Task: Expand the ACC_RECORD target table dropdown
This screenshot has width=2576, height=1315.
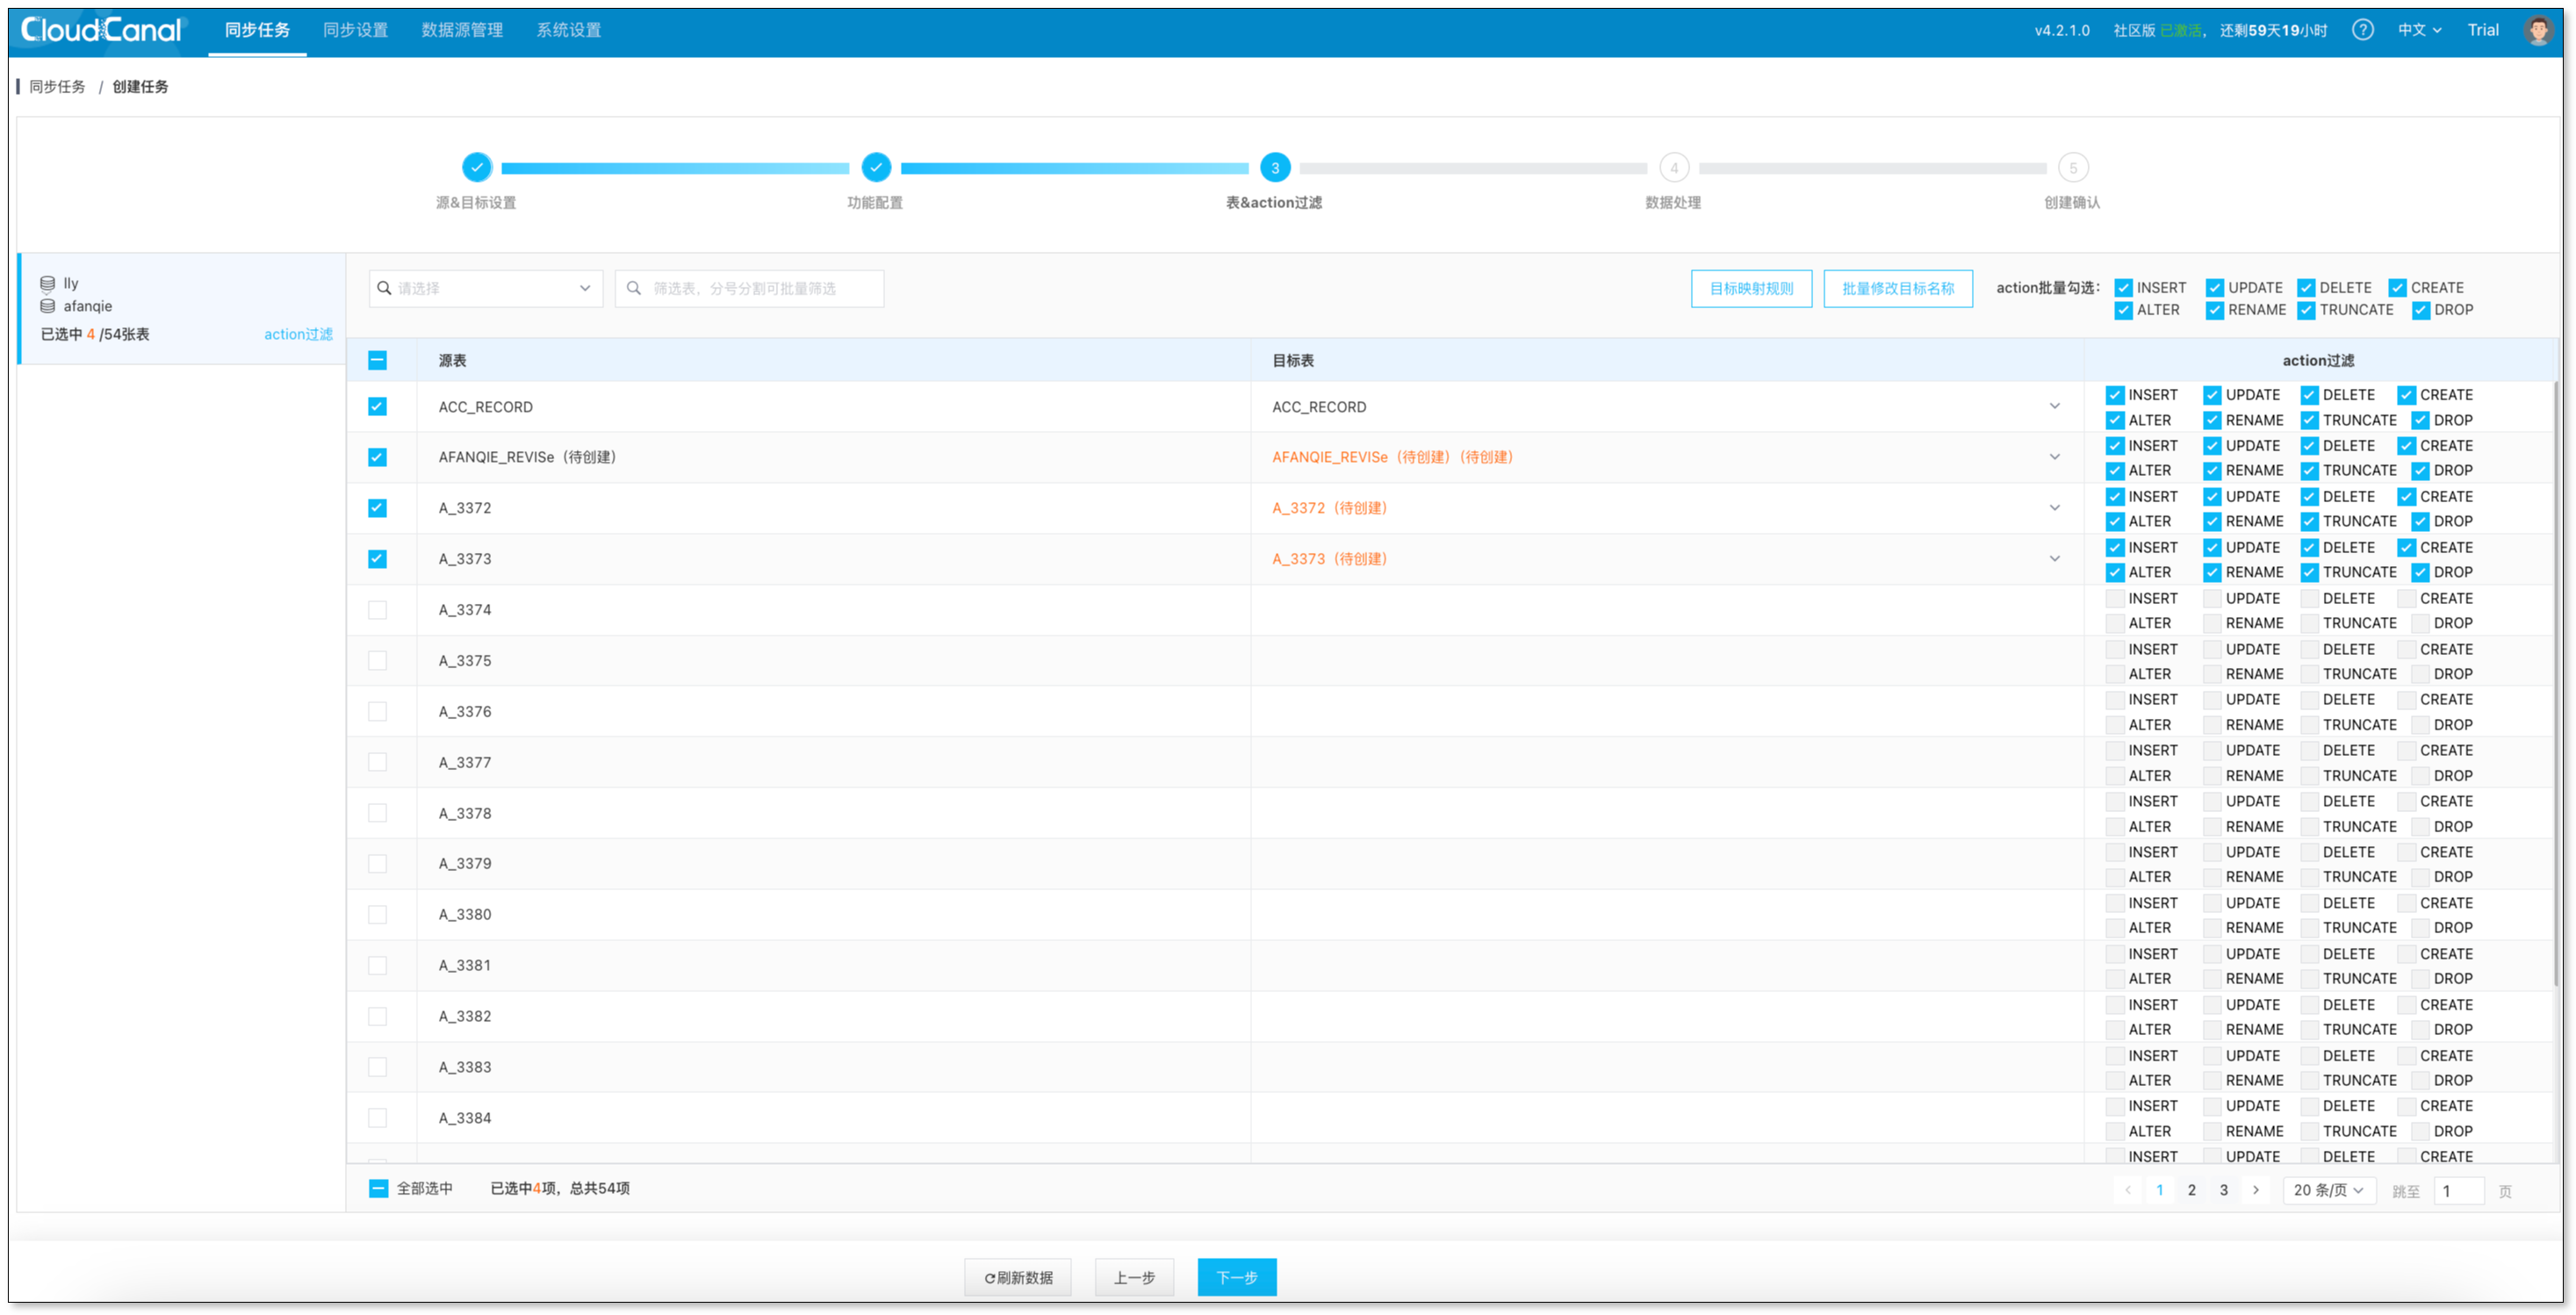Action: pos(2054,406)
